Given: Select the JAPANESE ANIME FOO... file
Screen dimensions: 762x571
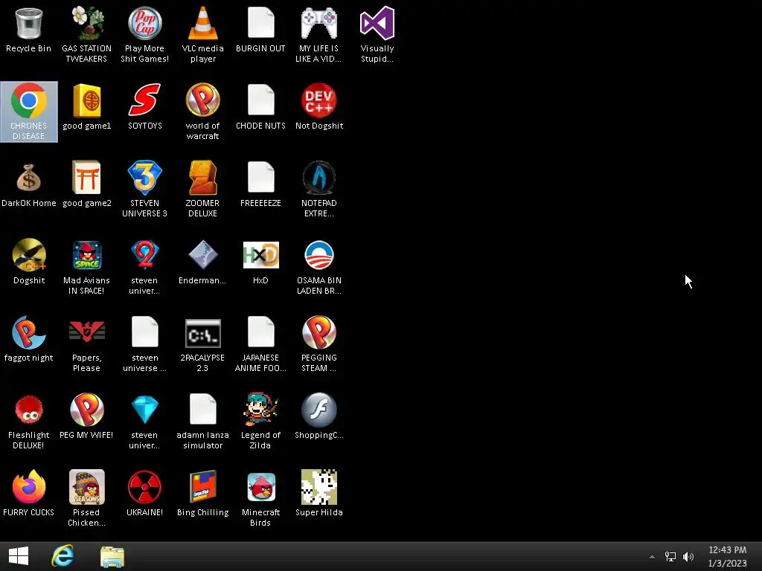Looking at the screenshot, I should pyautogui.click(x=261, y=331).
